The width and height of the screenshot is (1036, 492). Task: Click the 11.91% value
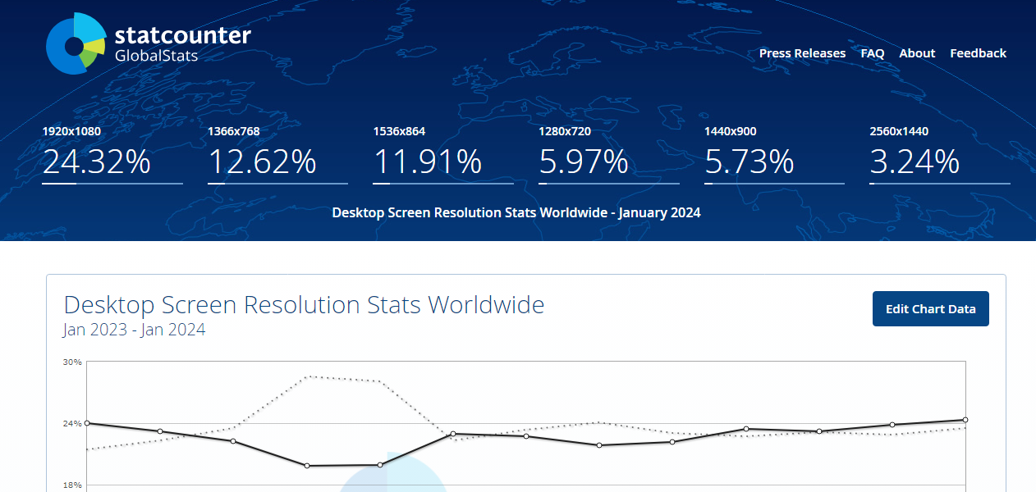428,162
